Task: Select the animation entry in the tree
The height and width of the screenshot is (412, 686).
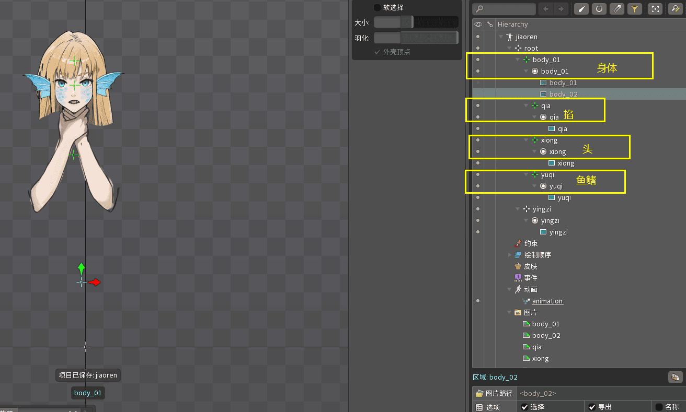Action: click(547, 301)
